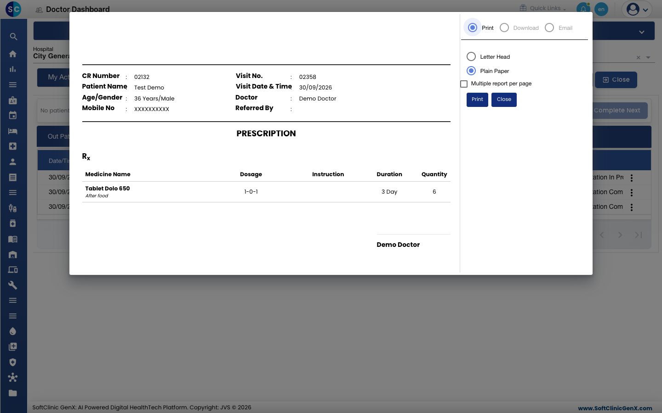662x413 pixels.
Task: Go to the home icon in sidebar
Action: [x=13, y=54]
